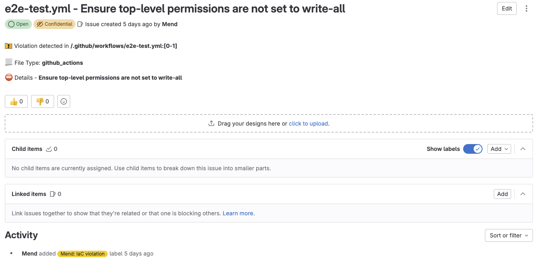Collapse the Child items panel
The width and height of the screenshot is (539, 264).
click(523, 148)
